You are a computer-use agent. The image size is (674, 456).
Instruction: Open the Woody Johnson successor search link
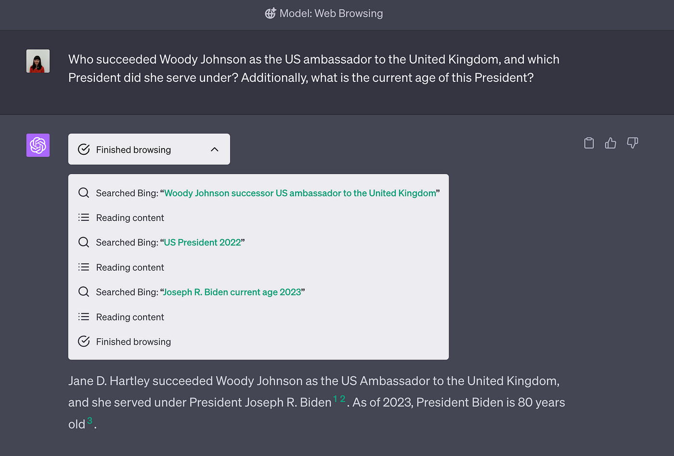[300, 193]
